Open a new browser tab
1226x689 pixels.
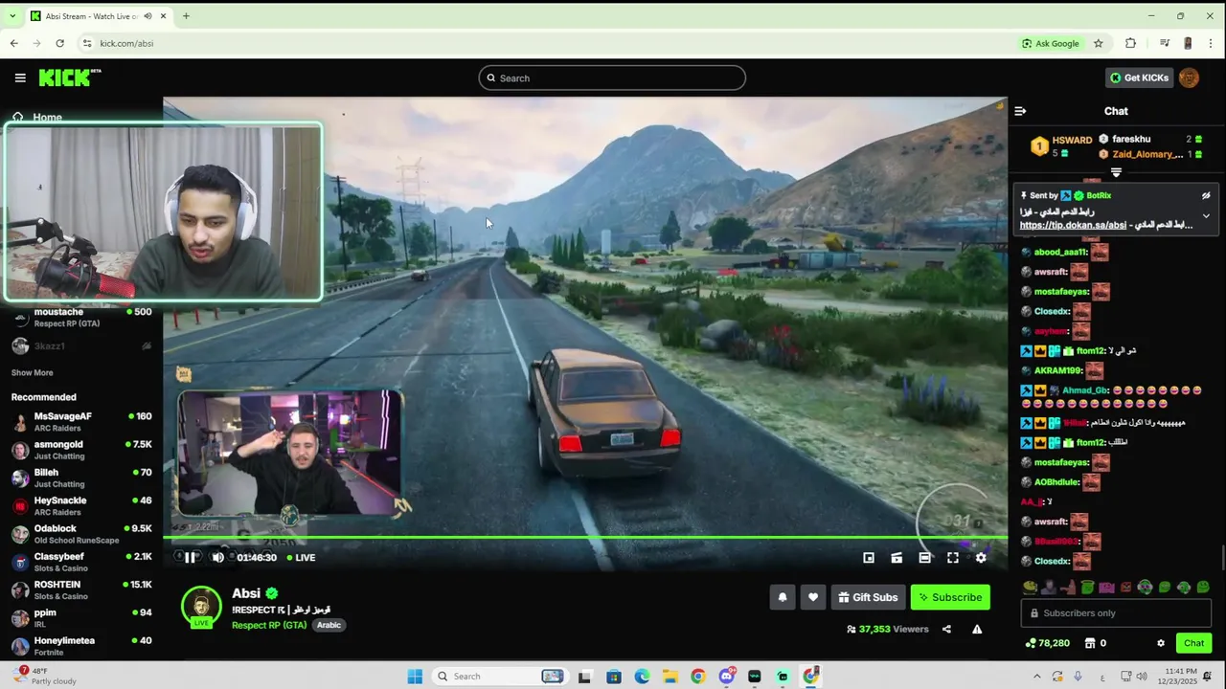tap(186, 15)
